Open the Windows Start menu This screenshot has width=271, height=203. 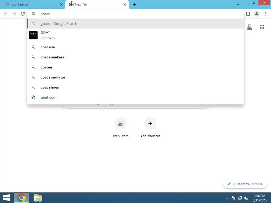click(x=6, y=198)
